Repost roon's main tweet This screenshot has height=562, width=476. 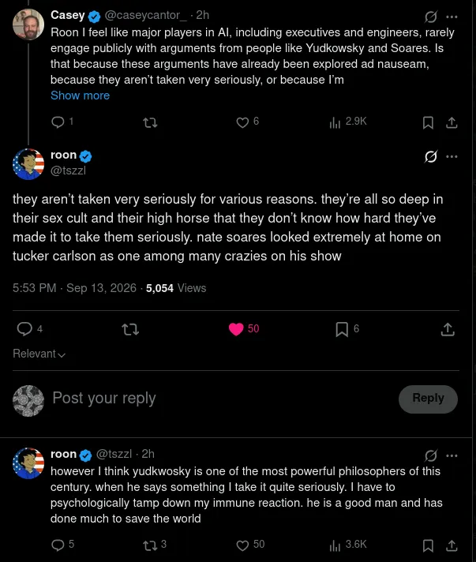130,329
